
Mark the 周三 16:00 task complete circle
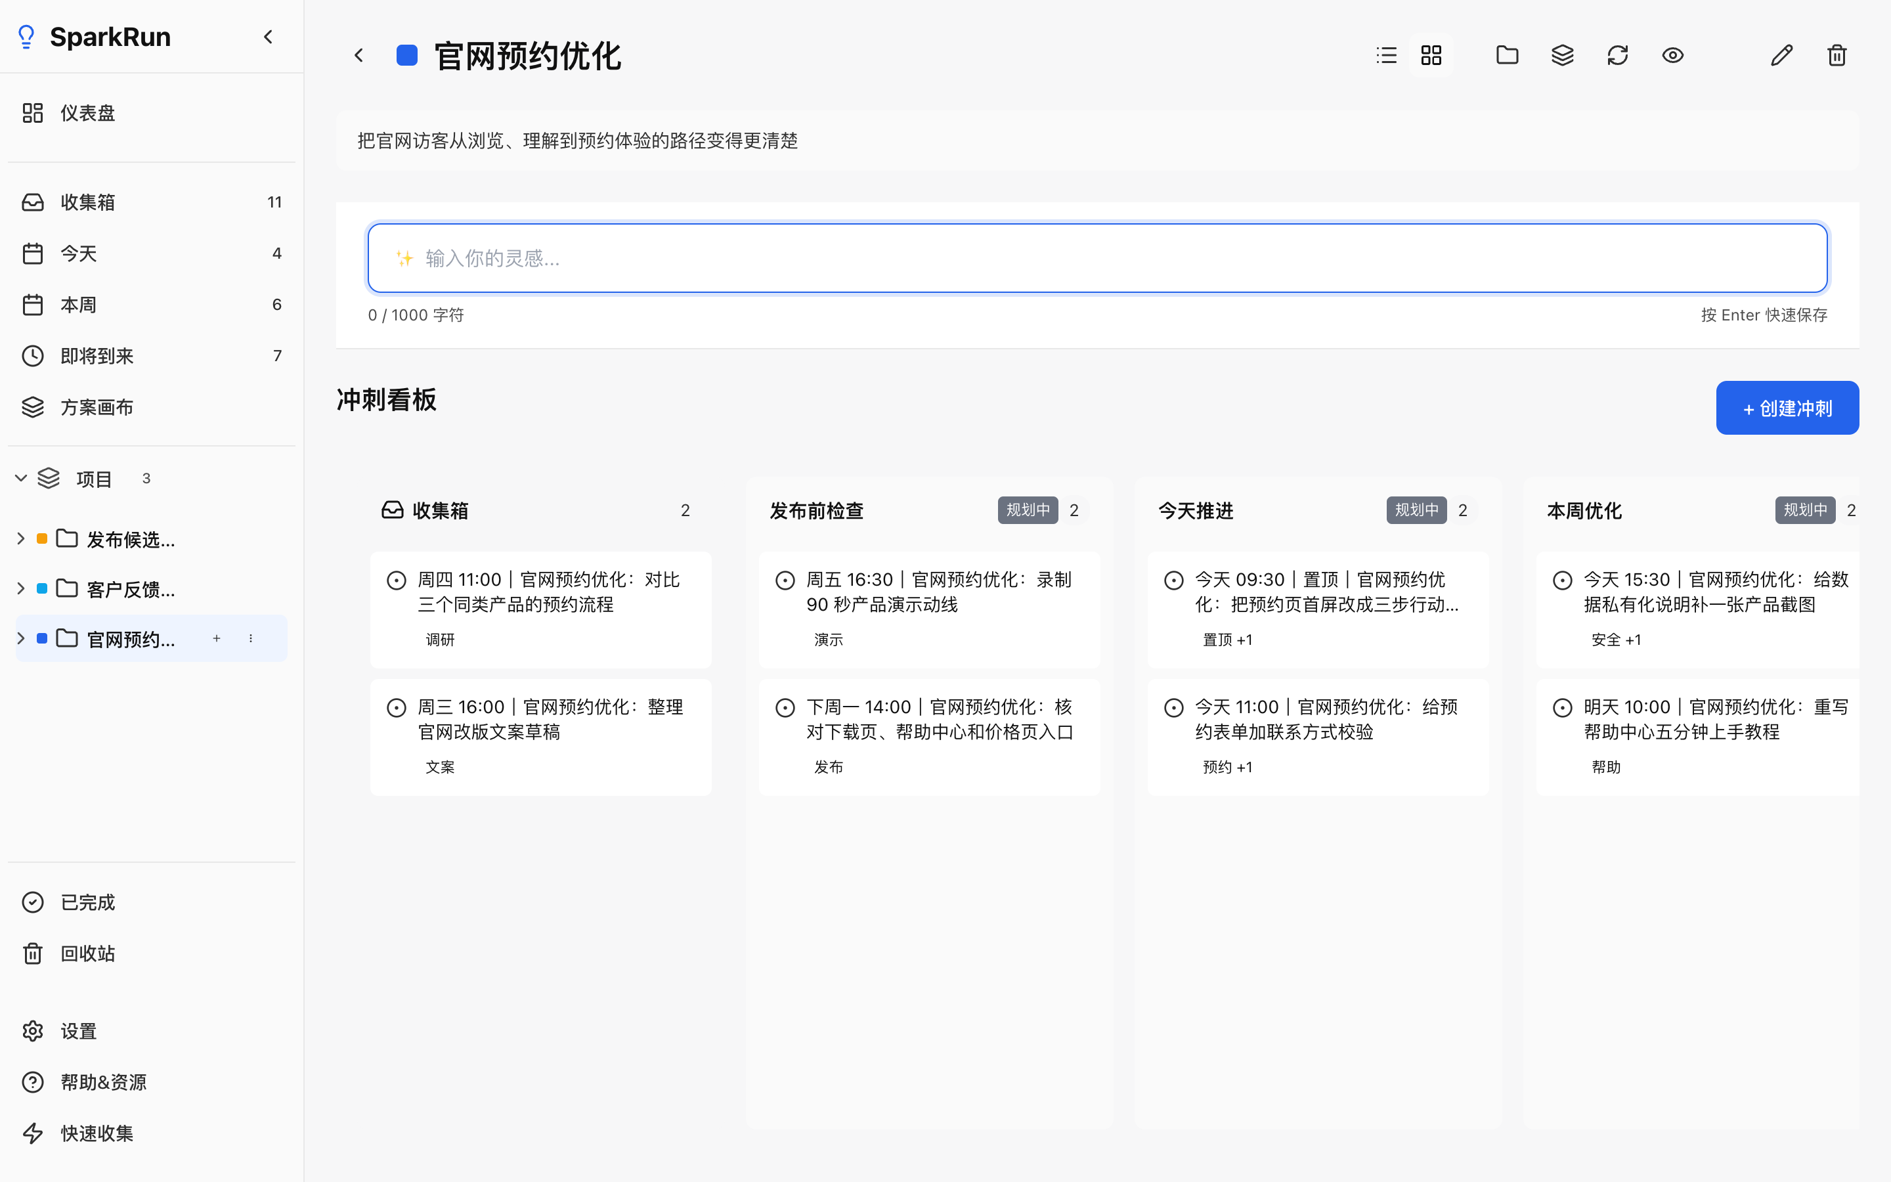(x=396, y=707)
